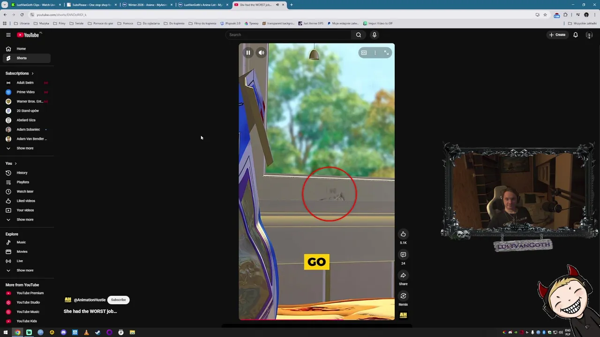Open the comments icon showing 24
This screenshot has height=337, width=600.
tap(403, 255)
